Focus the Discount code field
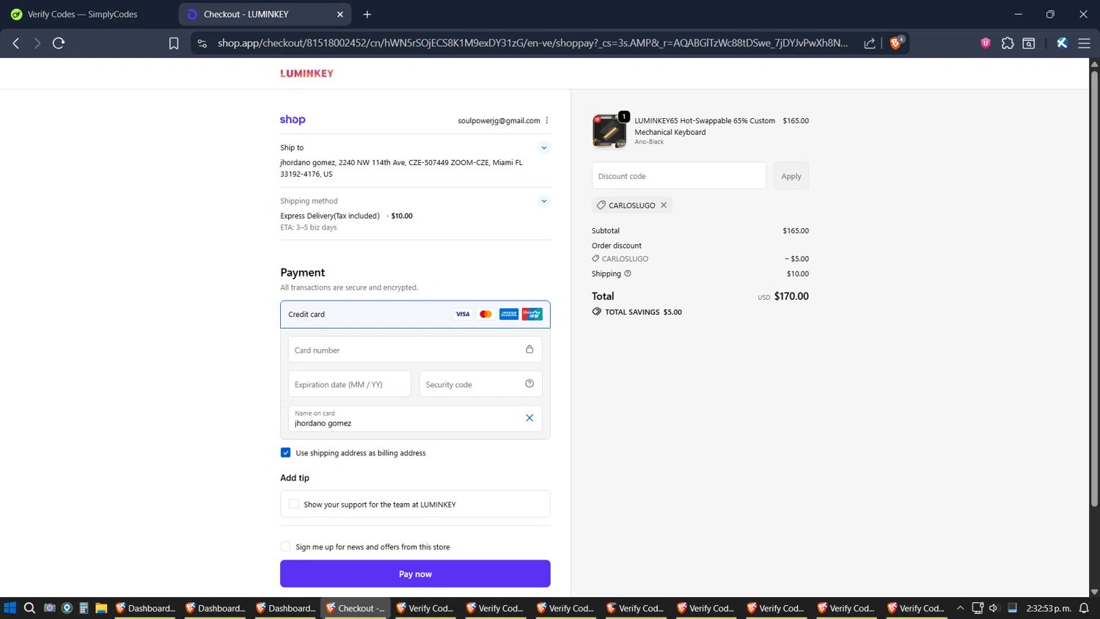 point(679,176)
